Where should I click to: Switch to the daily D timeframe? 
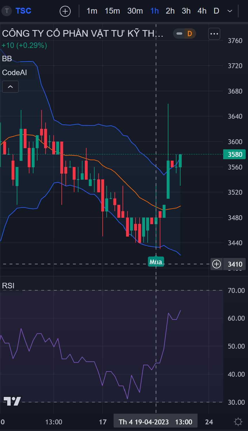pos(216,11)
